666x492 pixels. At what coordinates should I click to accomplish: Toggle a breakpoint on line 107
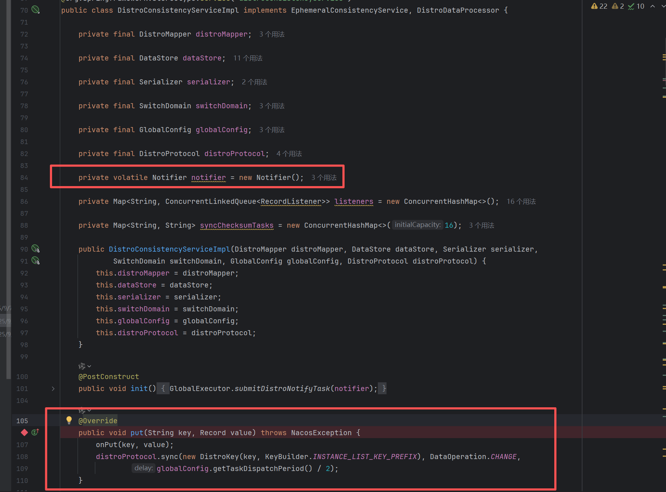tap(22, 445)
